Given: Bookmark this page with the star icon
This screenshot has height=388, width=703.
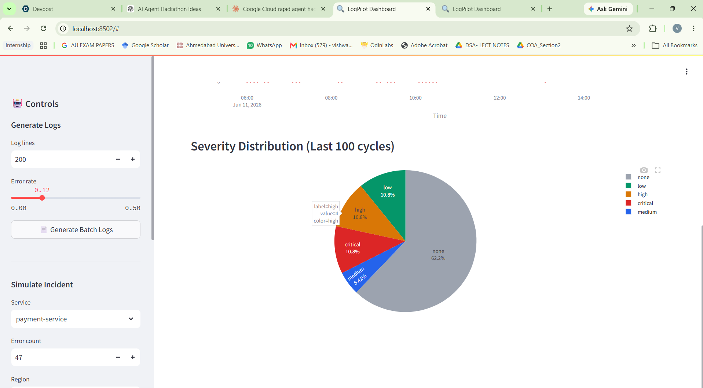Looking at the screenshot, I should (629, 29).
